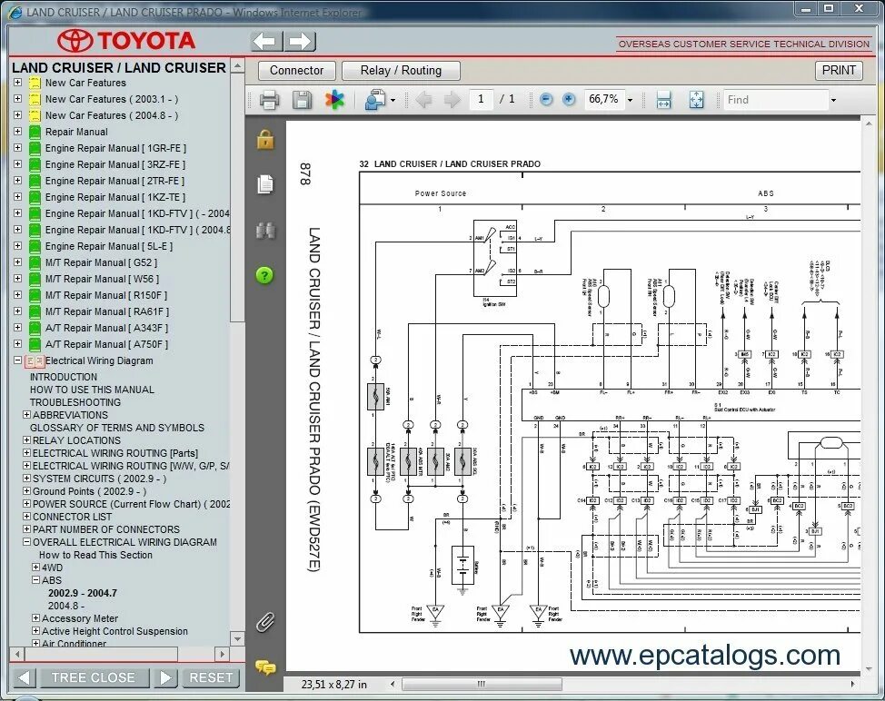Image resolution: width=885 pixels, height=701 pixels.
Task: Expand the 4WD node
Action: pyautogui.click(x=36, y=568)
